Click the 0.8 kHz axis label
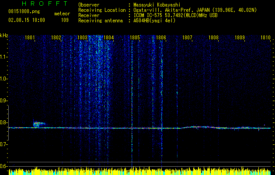275x175 pixels. (x=4, y=122)
